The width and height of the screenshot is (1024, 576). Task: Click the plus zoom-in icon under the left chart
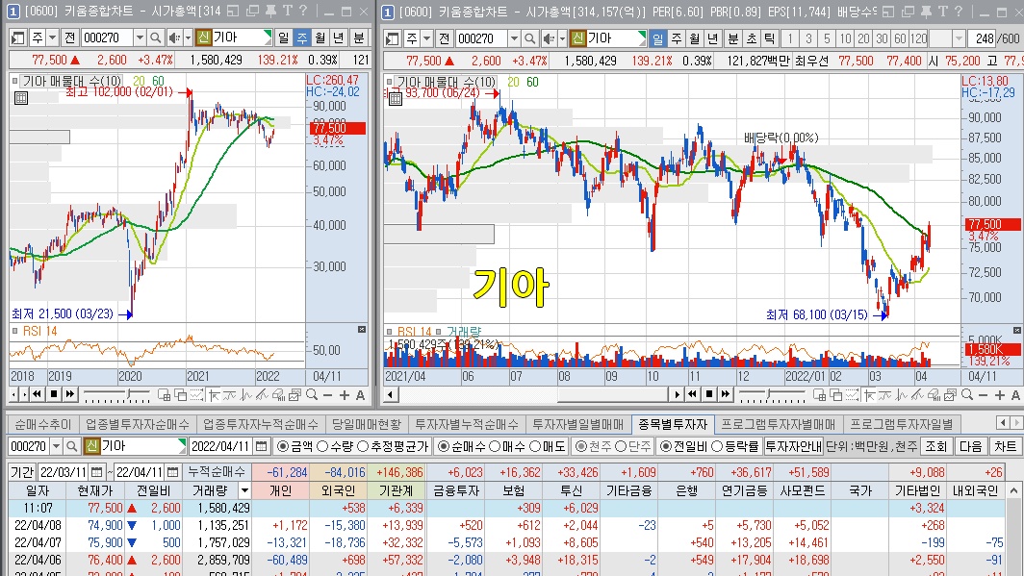tap(345, 394)
